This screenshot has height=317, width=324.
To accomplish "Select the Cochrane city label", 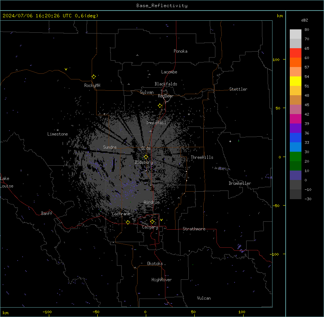I will 121,214.
